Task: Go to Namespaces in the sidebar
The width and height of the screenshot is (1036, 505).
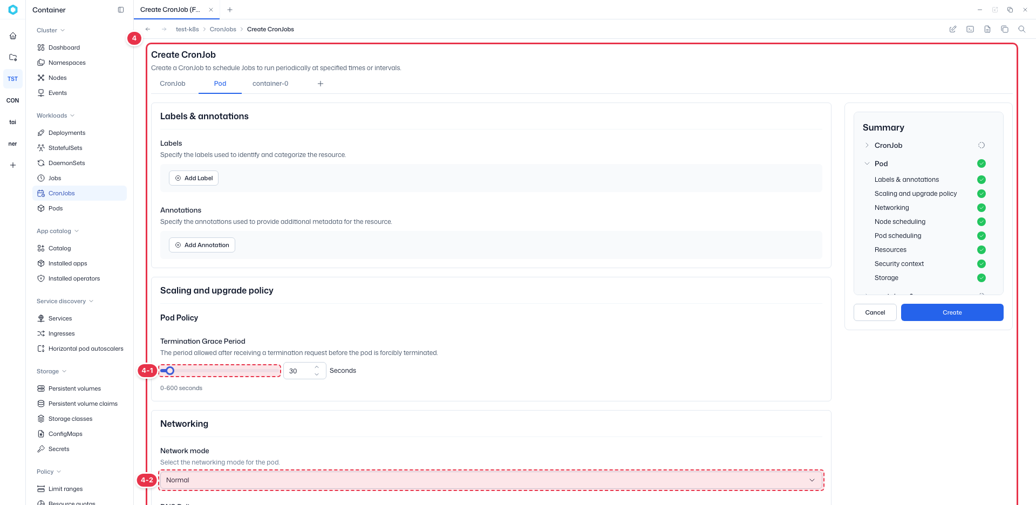Action: 80,63
